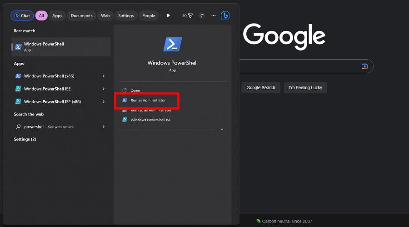This screenshot has height=227, width=409.
Task: Click the Google Lens camera icon
Action: (x=364, y=66)
